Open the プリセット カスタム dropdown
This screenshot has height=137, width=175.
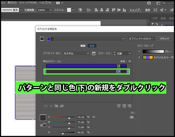(76, 53)
